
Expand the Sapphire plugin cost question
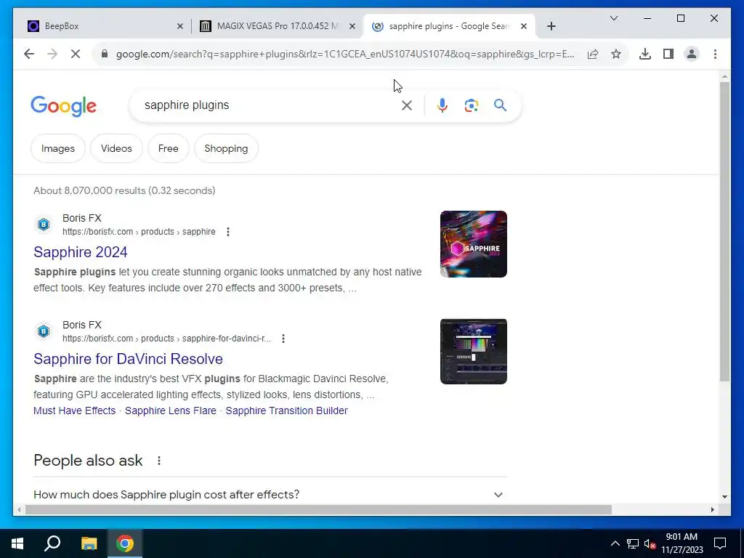498,494
